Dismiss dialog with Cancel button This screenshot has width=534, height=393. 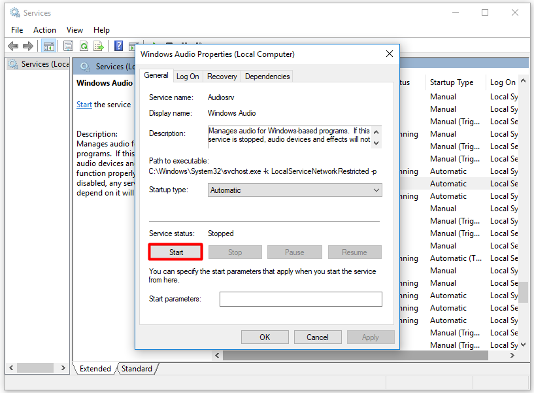click(x=318, y=337)
